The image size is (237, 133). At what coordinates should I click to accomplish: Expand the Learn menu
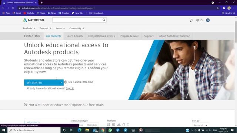60,28
